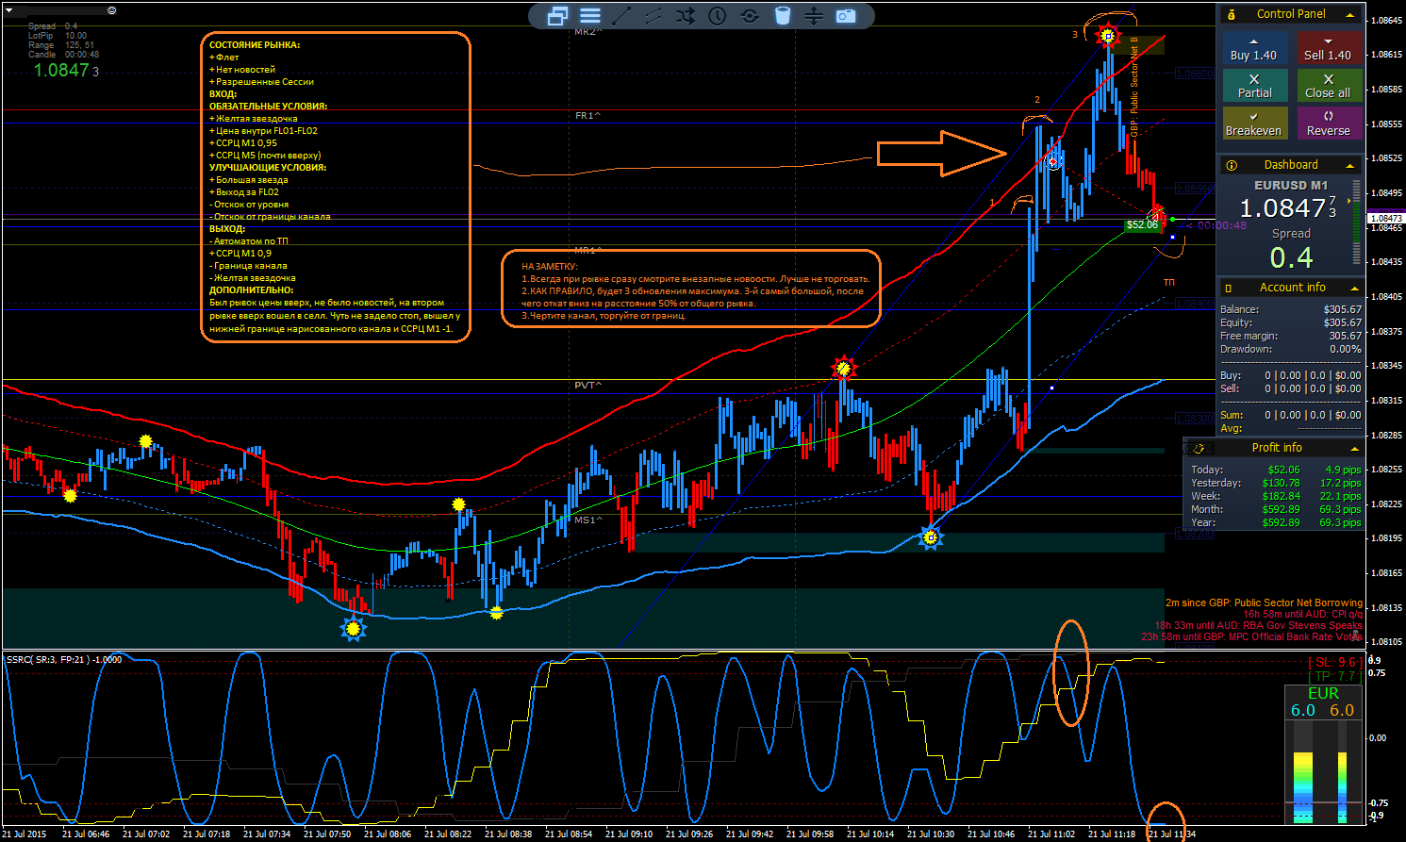
Task: Click the overlapping windows icon in top toolbar
Action: [x=557, y=16]
